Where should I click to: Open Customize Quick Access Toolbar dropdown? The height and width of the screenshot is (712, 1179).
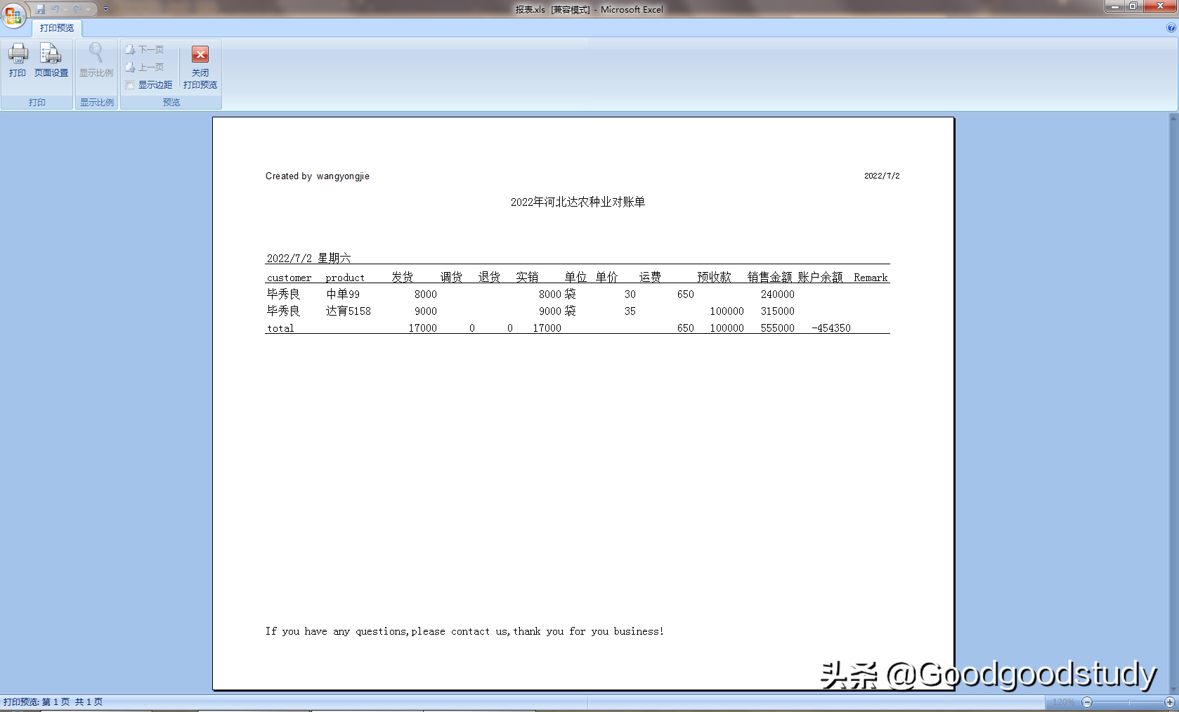pos(105,9)
